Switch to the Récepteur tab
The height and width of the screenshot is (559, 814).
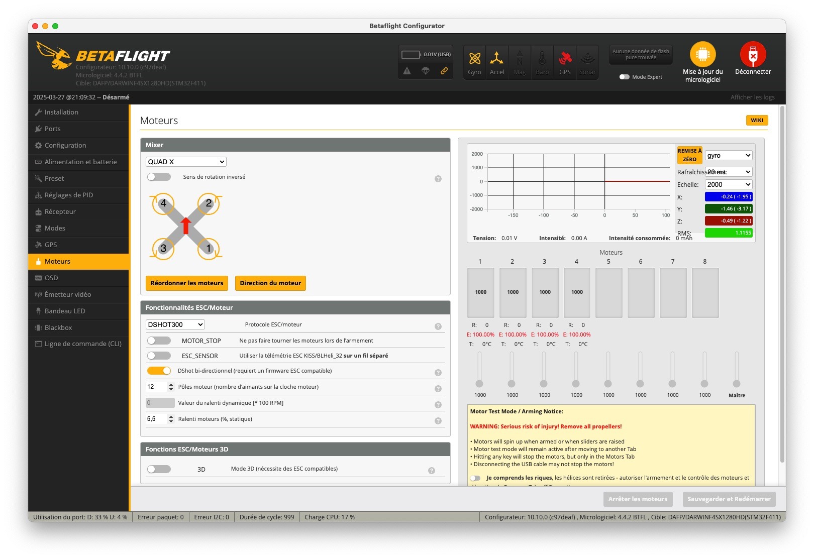point(78,212)
